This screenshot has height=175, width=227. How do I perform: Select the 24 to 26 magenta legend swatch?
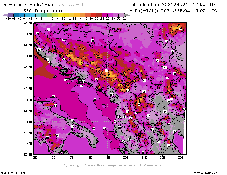(104, 15)
